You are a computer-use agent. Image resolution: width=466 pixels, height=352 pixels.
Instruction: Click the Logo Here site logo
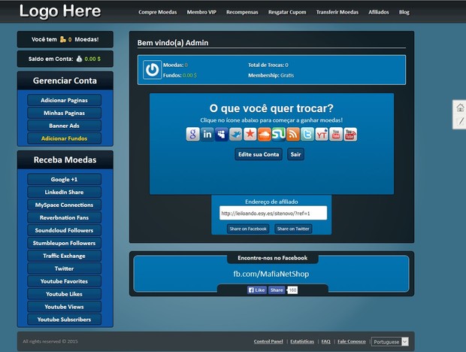click(60, 11)
